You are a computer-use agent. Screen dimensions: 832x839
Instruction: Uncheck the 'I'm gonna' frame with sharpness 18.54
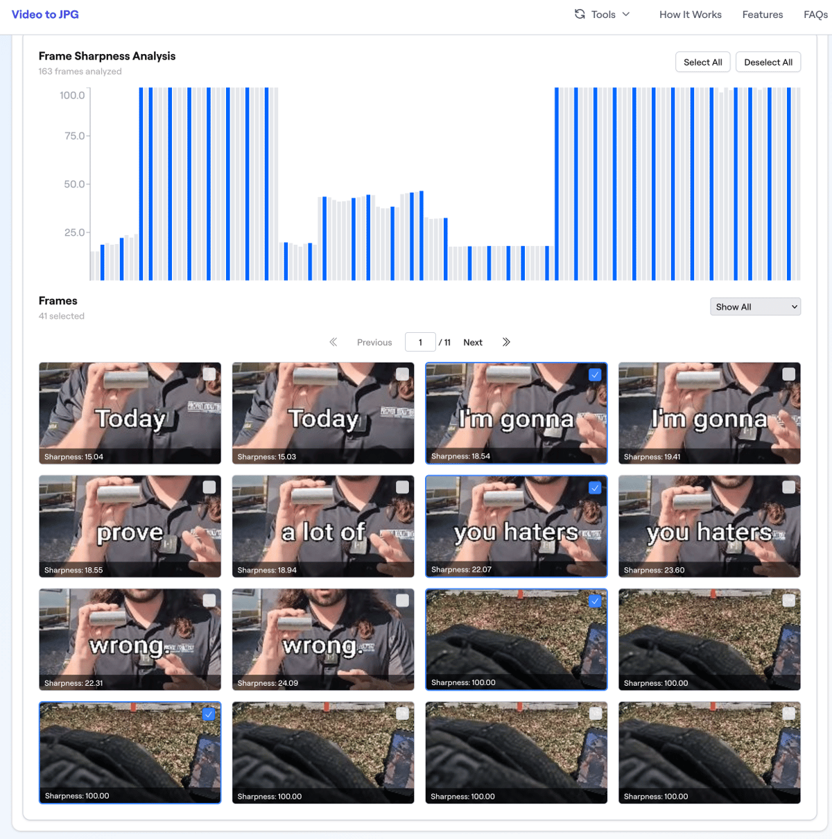click(595, 374)
